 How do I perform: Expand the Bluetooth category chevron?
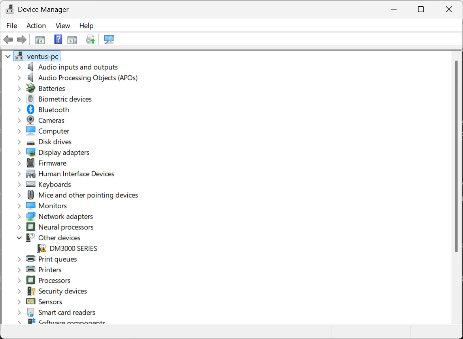(x=19, y=110)
